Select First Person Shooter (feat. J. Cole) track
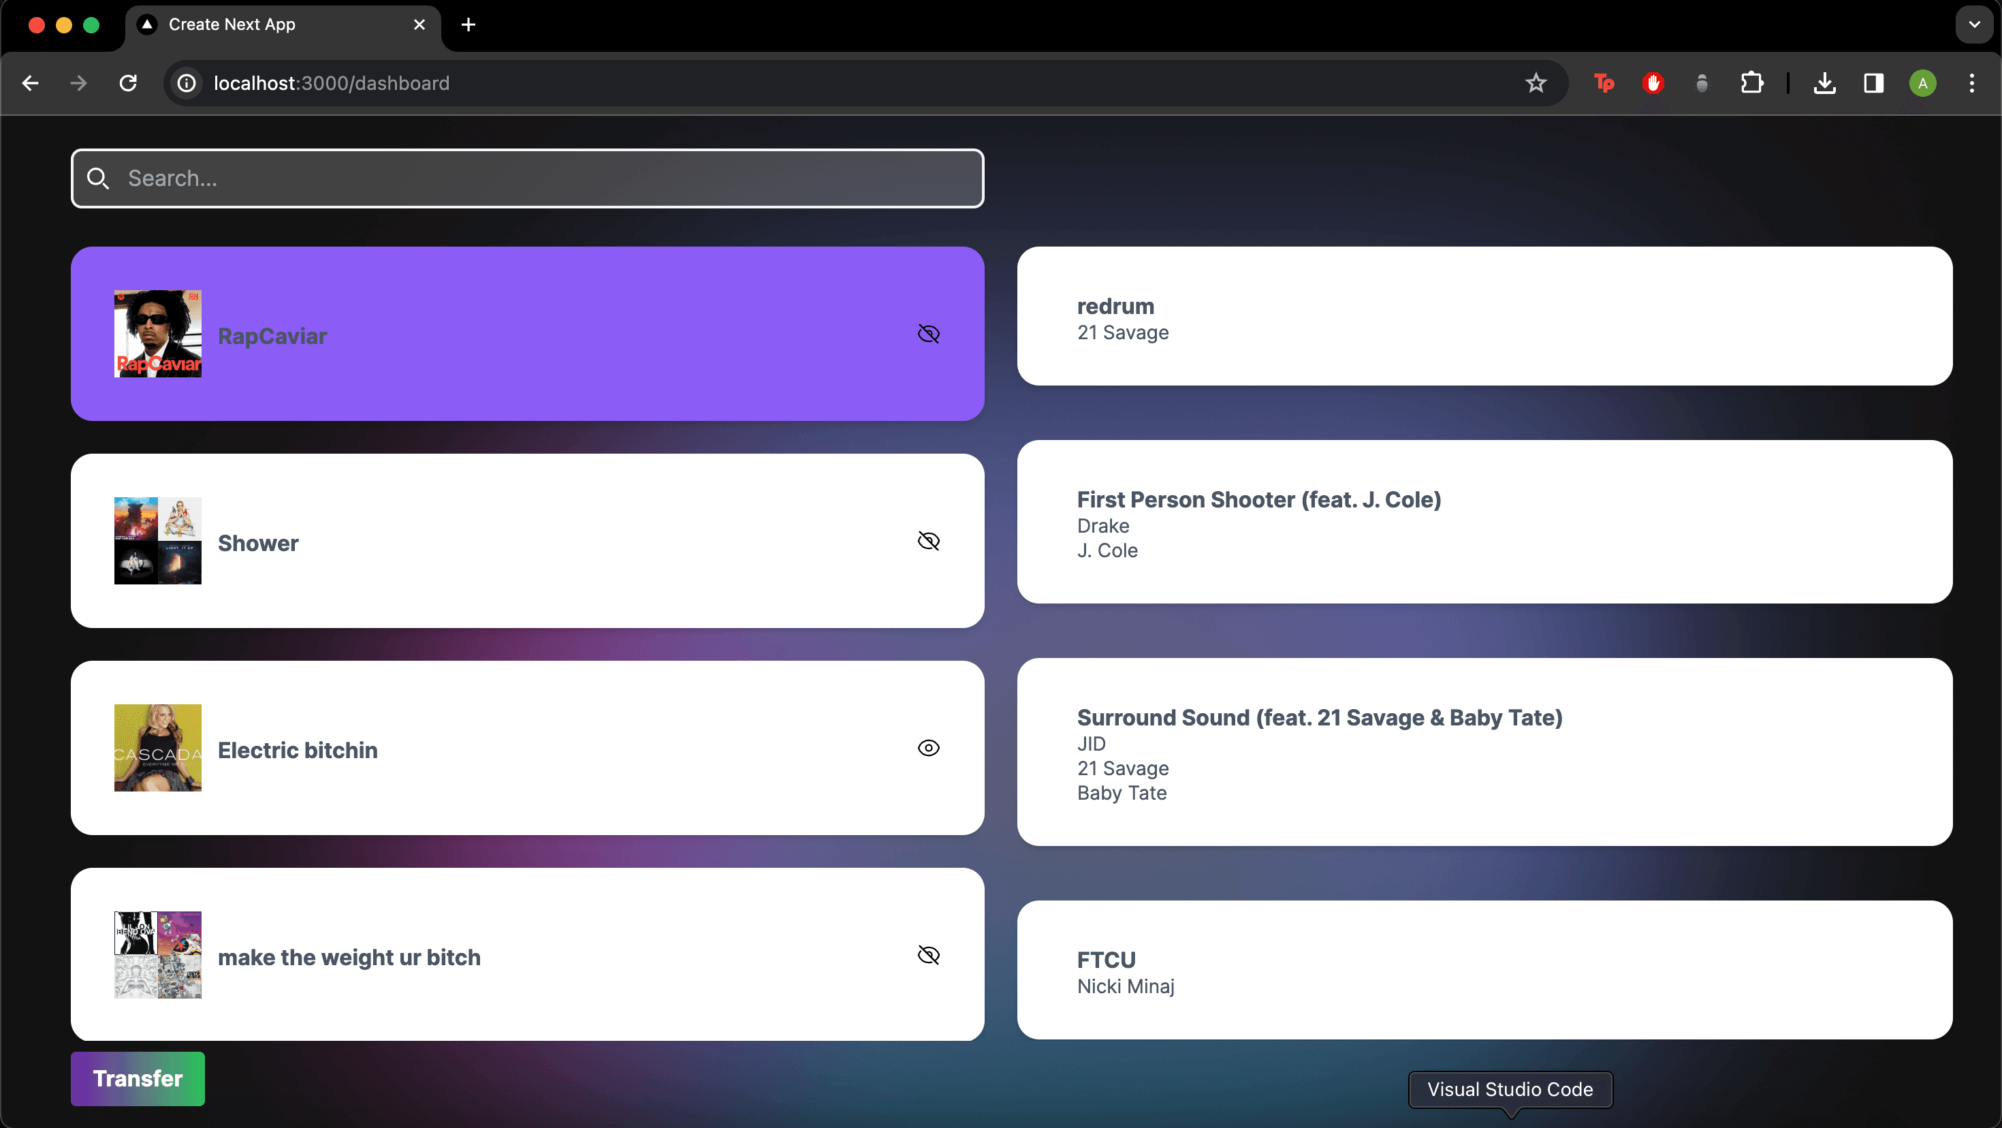The image size is (2002, 1128). point(1259,500)
